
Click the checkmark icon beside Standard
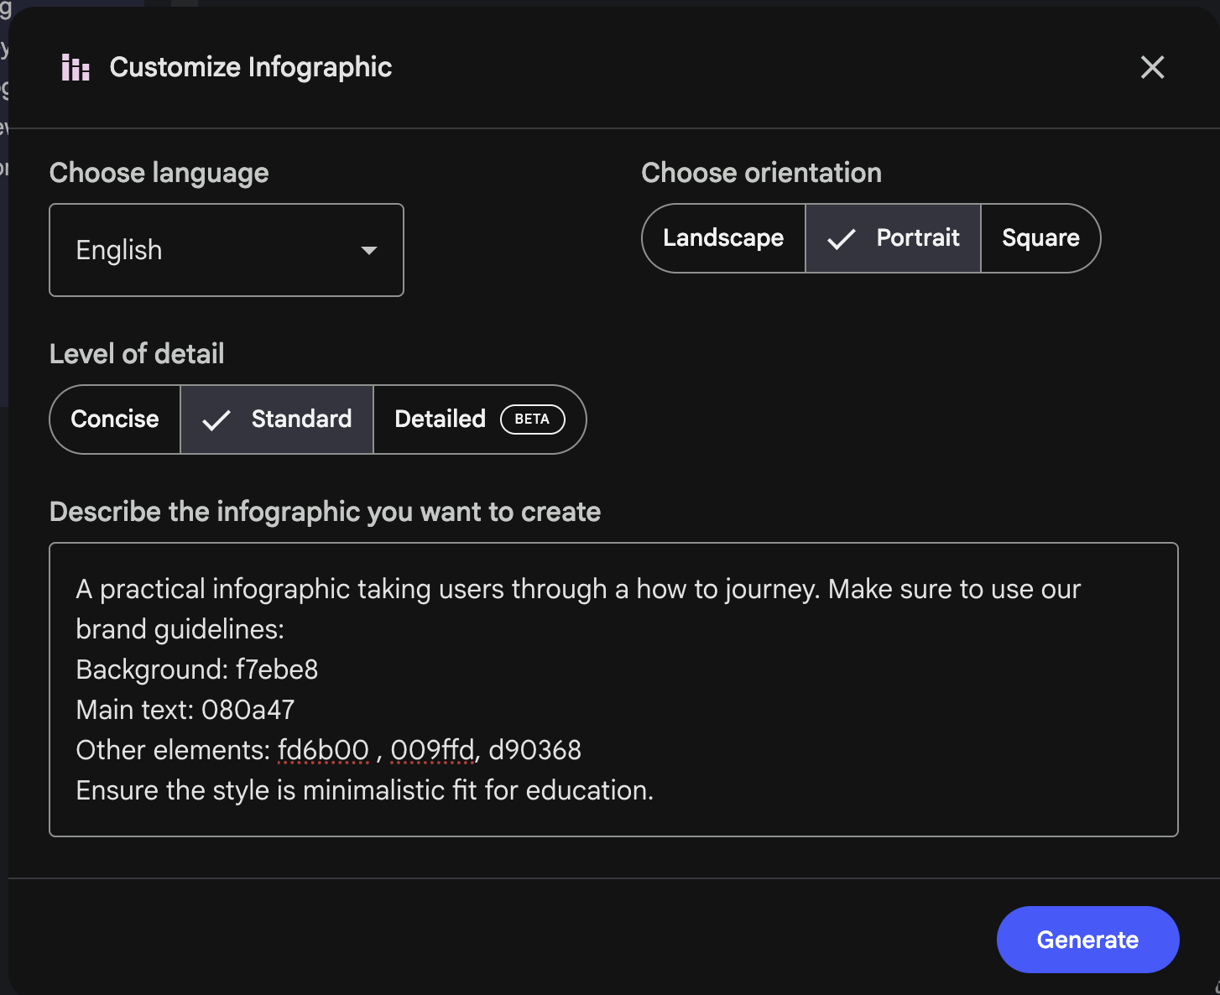[x=216, y=420]
